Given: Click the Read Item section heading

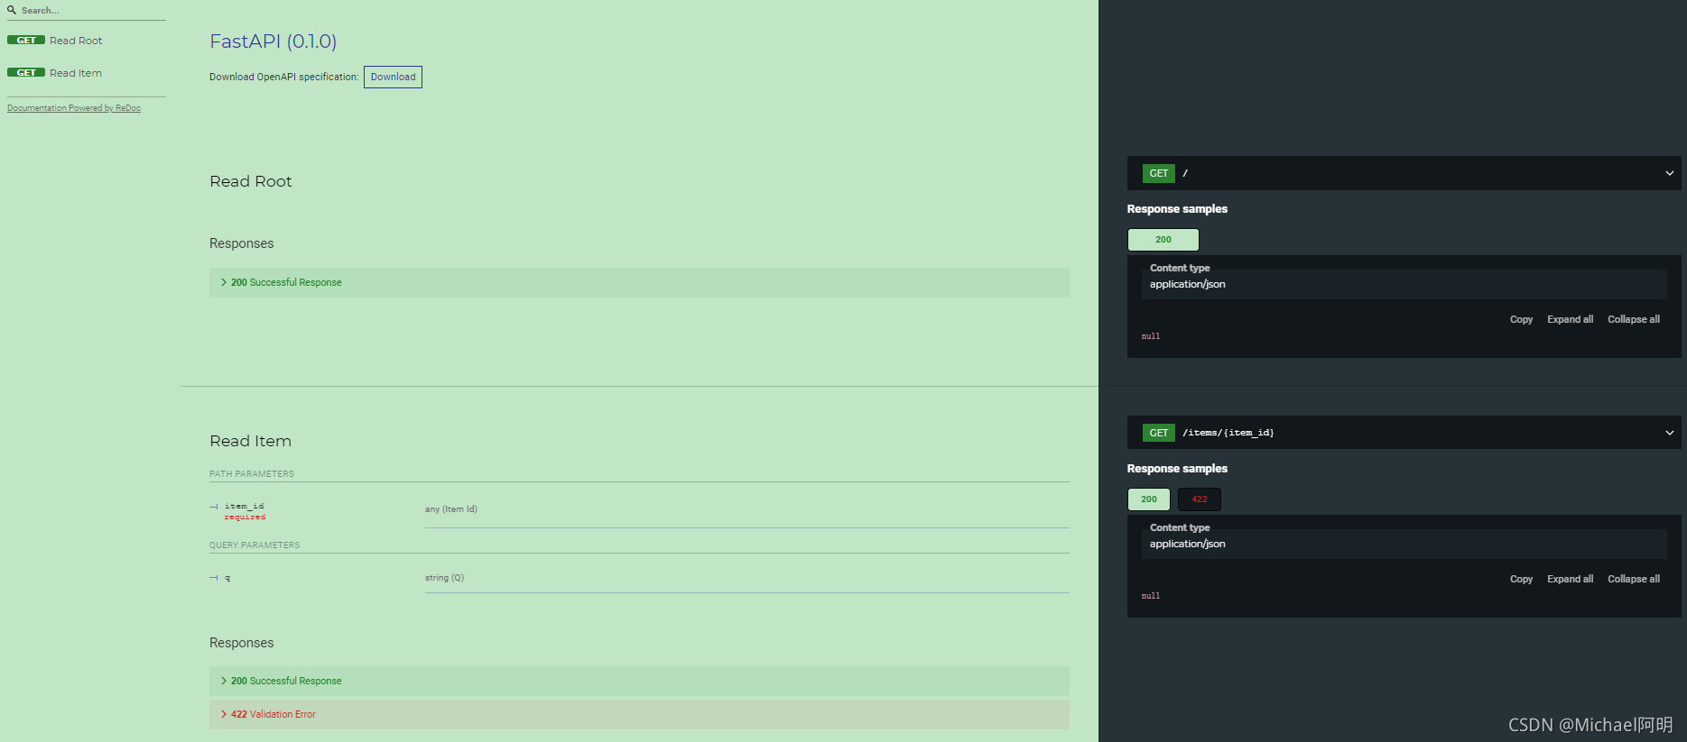Looking at the screenshot, I should click(251, 441).
